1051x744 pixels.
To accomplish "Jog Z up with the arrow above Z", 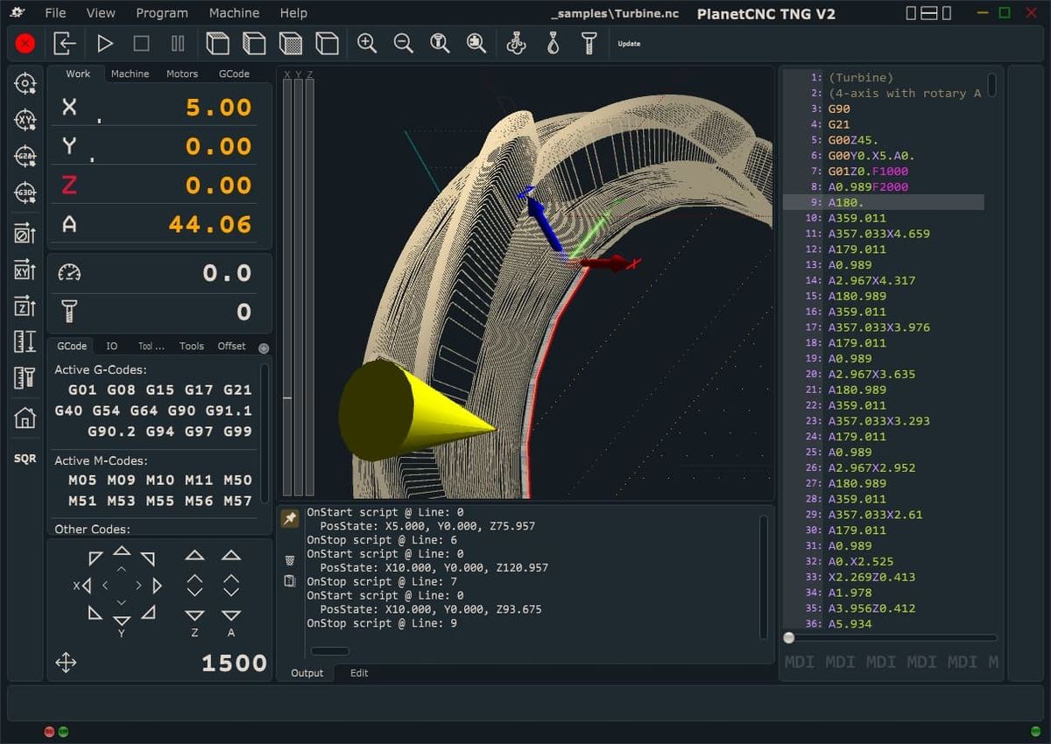I will (194, 555).
